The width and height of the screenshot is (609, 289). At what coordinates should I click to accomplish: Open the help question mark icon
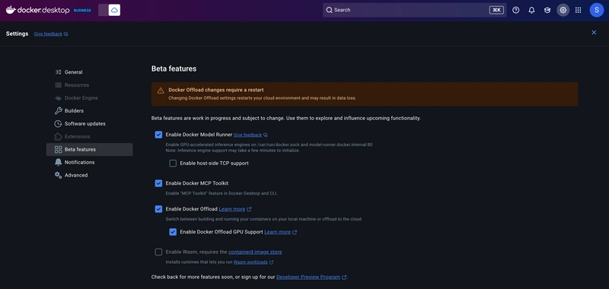pyautogui.click(x=516, y=10)
